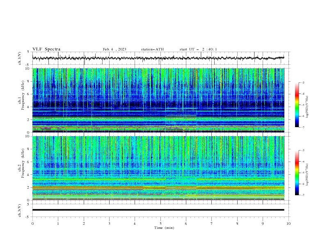Click the '-7' value on ch.2 colorbar
The height and width of the screenshot is (251, 325).
pyautogui.click(x=303, y=195)
